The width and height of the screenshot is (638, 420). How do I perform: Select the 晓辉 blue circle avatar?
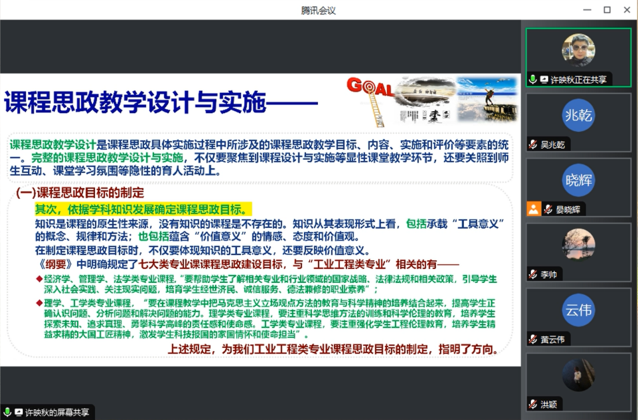pyautogui.click(x=578, y=180)
